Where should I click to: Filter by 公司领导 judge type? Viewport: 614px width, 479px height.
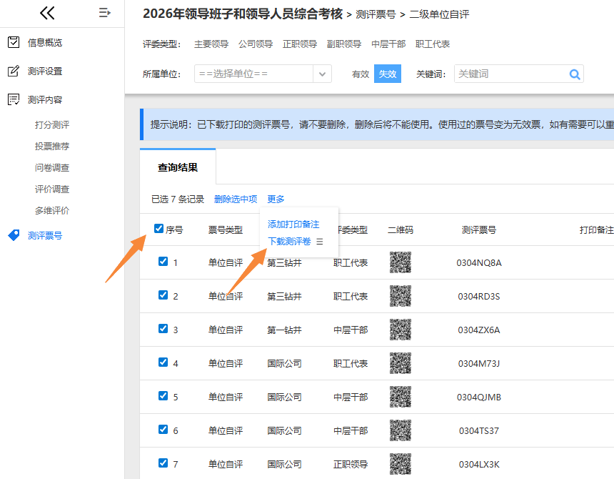(x=256, y=44)
